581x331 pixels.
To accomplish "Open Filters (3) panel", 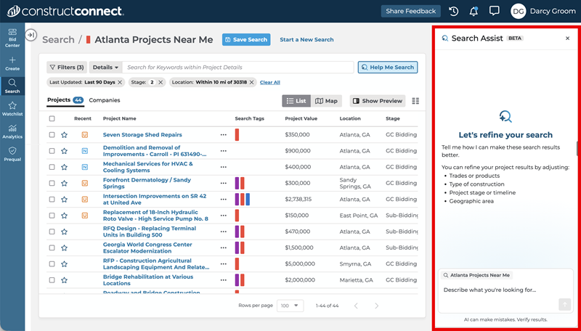I will [x=67, y=68].
